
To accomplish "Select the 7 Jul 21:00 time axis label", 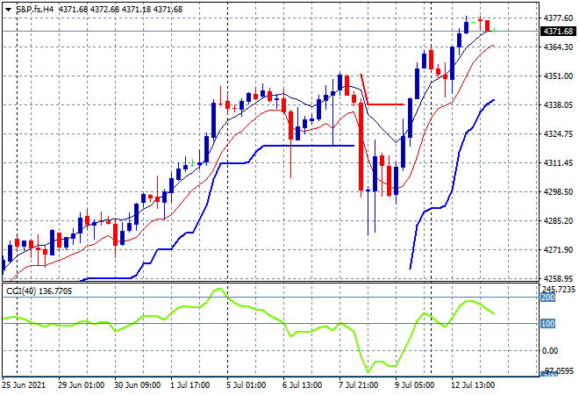I will pos(358,385).
